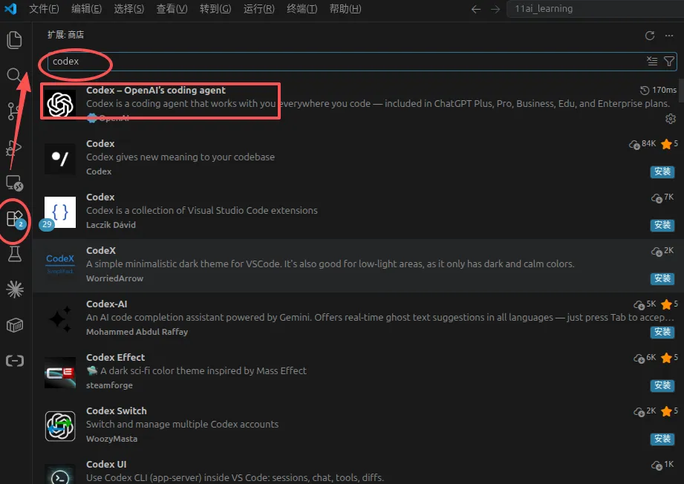
Task: Install the Codex Switch extension
Action: click(662, 439)
